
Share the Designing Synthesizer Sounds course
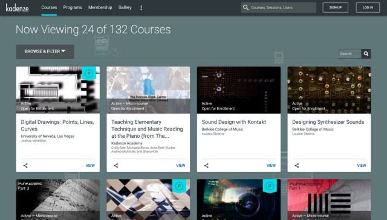click(x=297, y=166)
